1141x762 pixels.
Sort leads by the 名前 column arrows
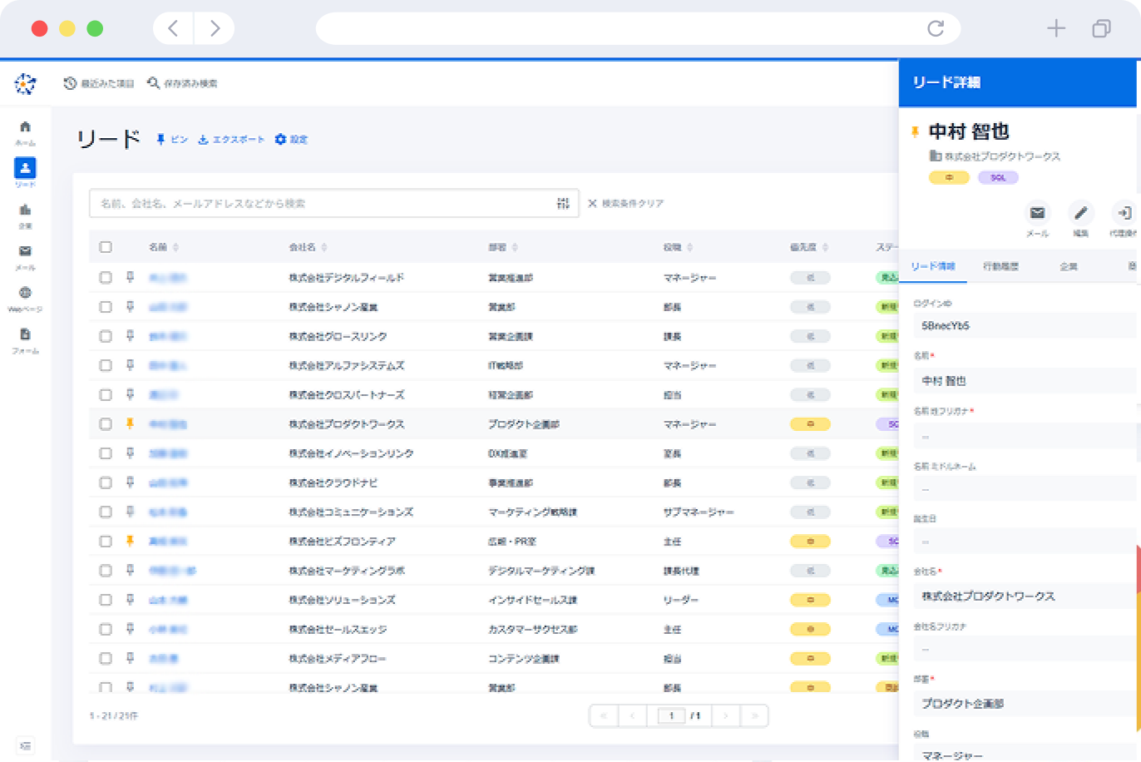pyautogui.click(x=175, y=246)
